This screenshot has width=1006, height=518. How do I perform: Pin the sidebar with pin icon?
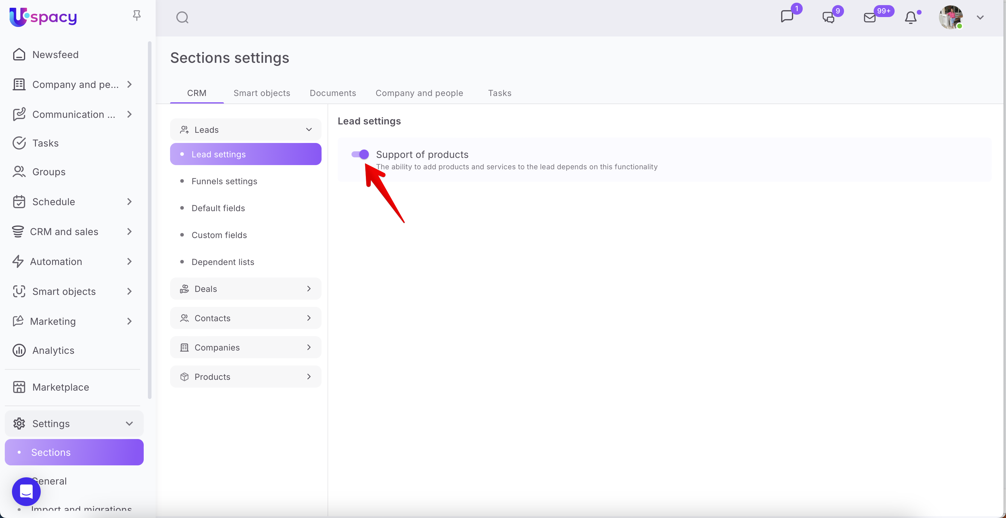(136, 15)
